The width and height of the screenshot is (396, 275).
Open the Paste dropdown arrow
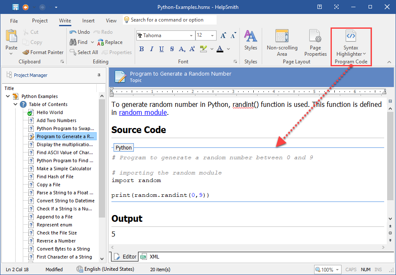click(11, 54)
